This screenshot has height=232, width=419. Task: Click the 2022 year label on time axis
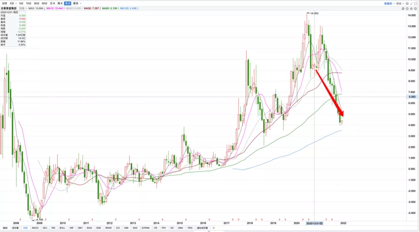(x=343, y=223)
